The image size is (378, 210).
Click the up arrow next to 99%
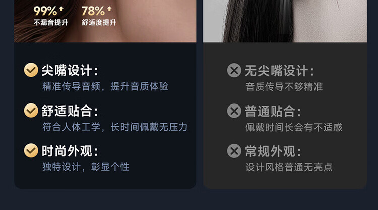pyautogui.click(x=61, y=9)
